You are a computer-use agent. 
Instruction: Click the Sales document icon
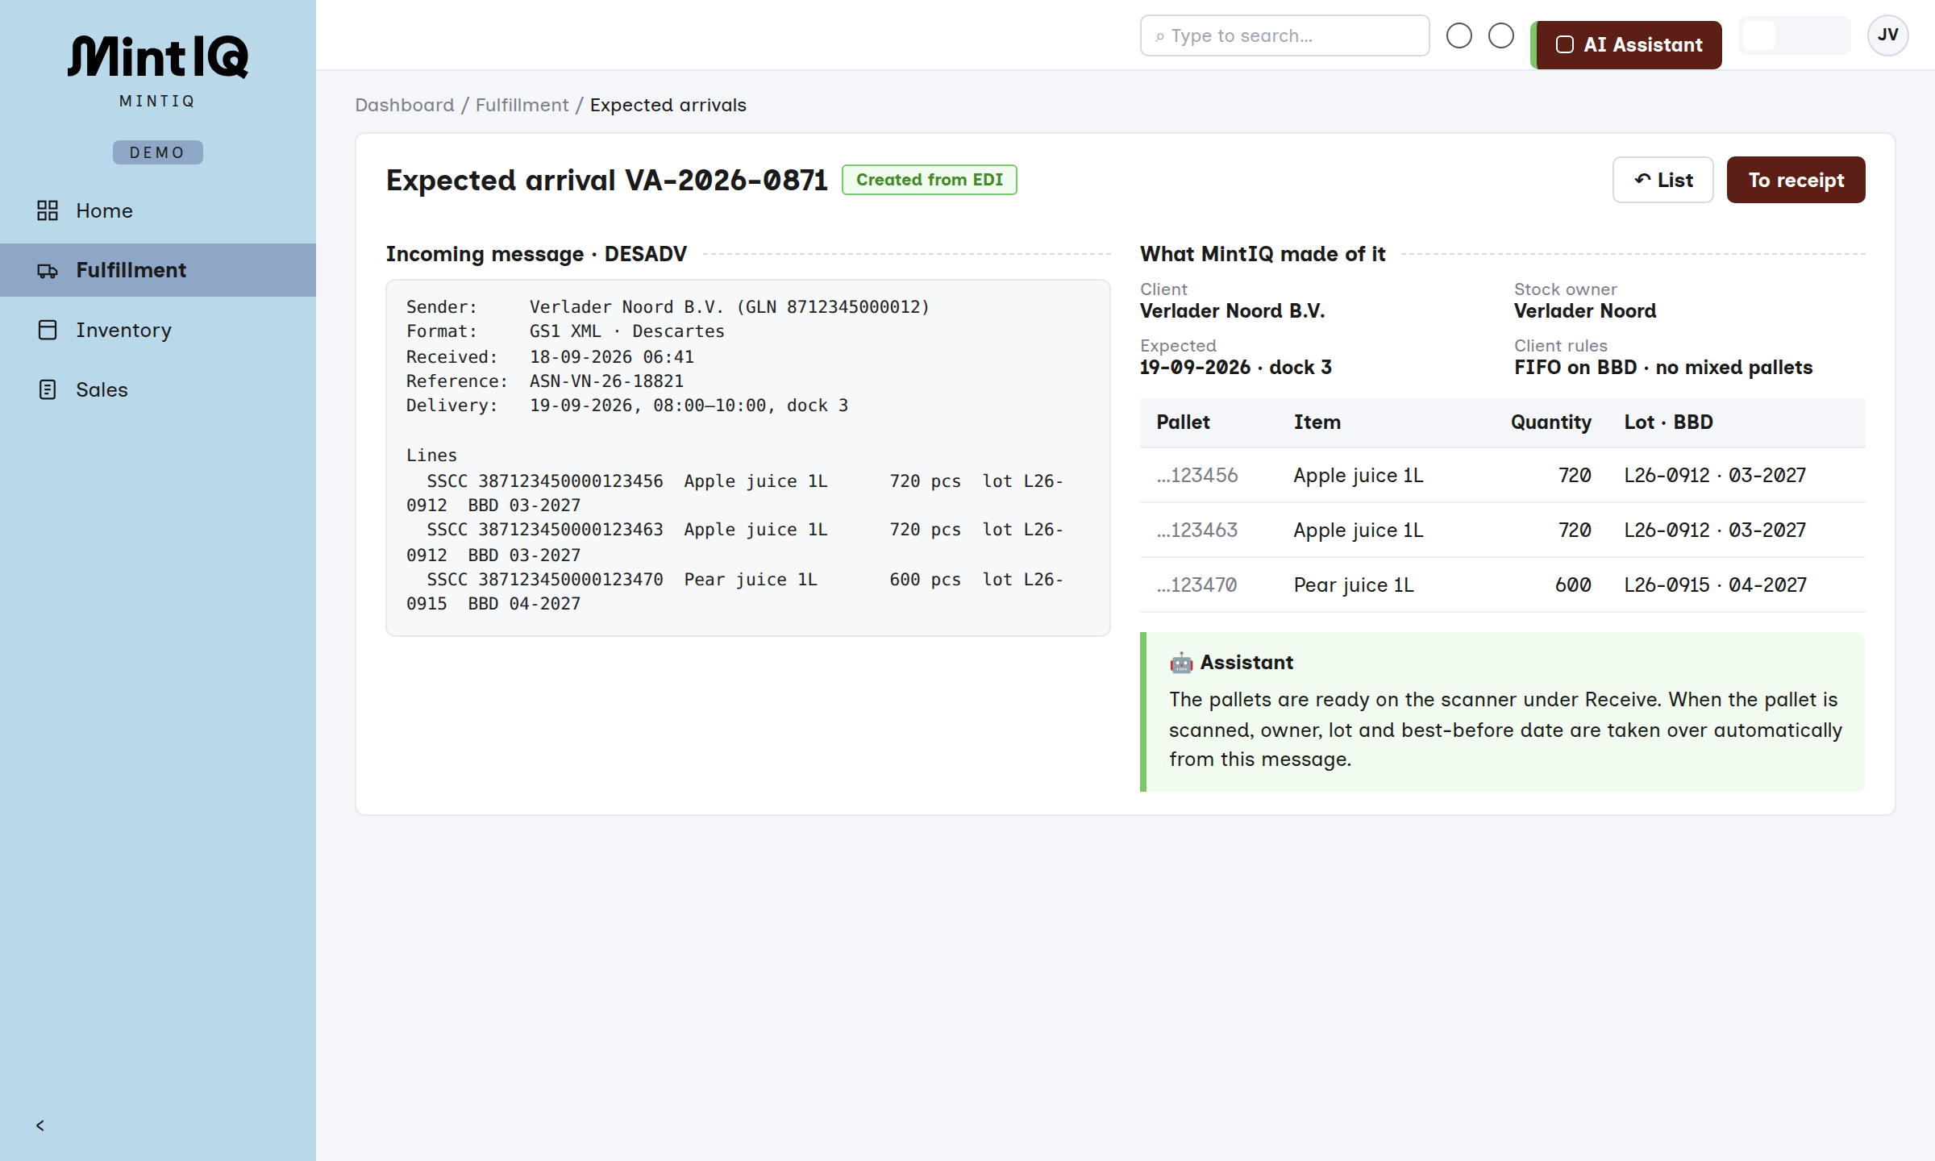pos(48,389)
